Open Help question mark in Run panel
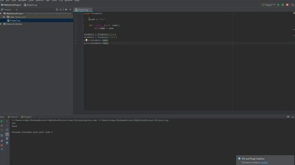The width and height of the screenshot is (295, 165). click(x=2, y=150)
